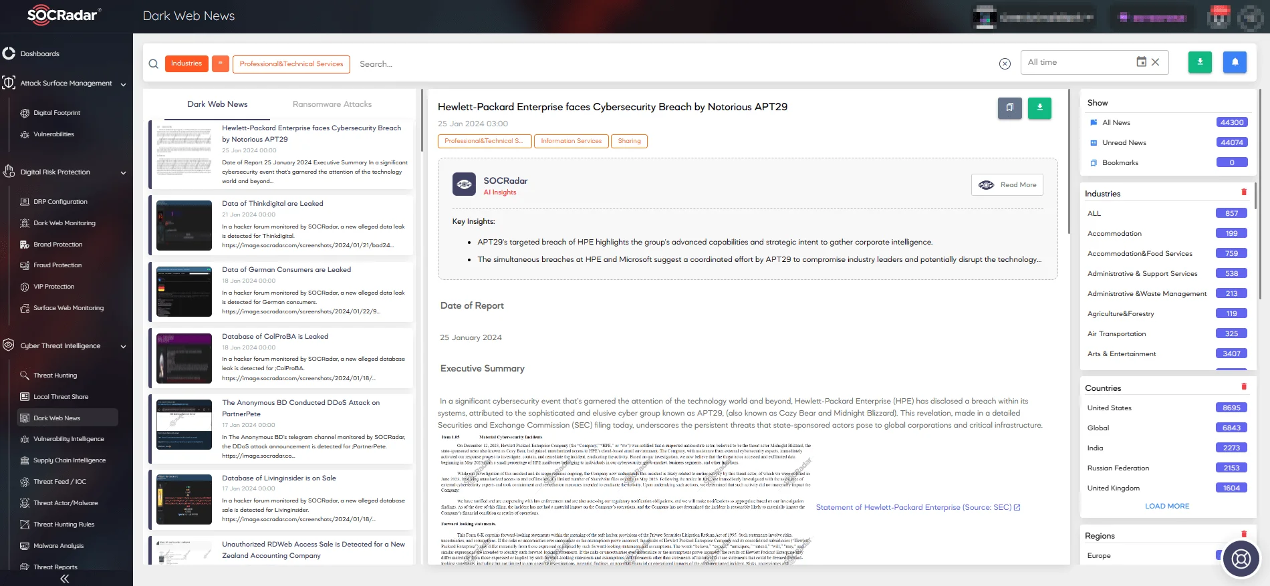Click the Search text field
The height and width of the screenshot is (586, 1270).
pos(675,64)
